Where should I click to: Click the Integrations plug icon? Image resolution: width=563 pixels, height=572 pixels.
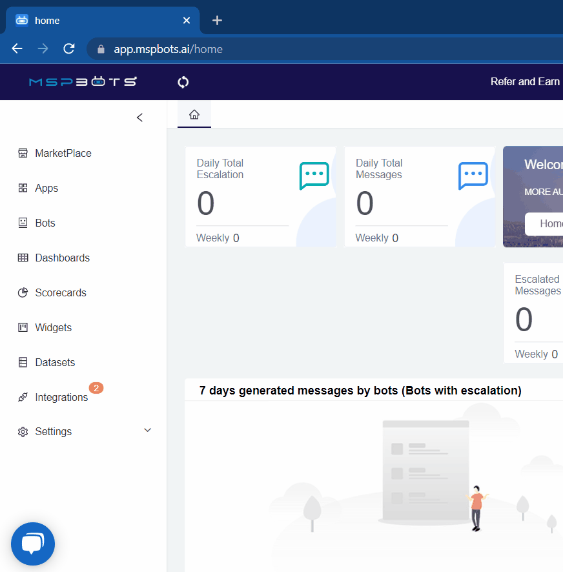[x=23, y=397]
